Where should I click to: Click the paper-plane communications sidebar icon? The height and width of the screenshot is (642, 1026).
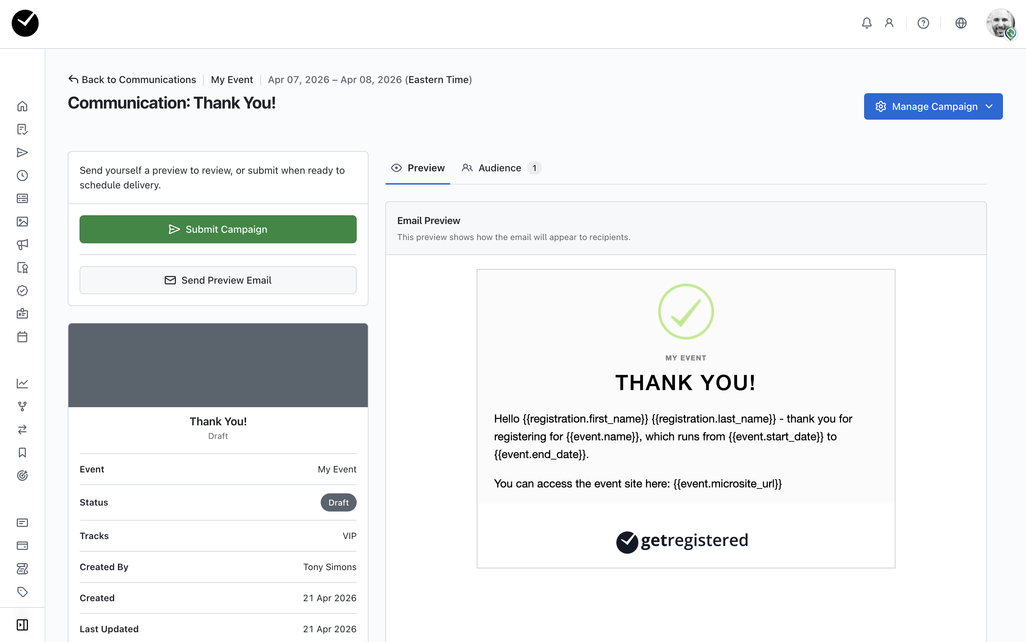[x=22, y=152]
